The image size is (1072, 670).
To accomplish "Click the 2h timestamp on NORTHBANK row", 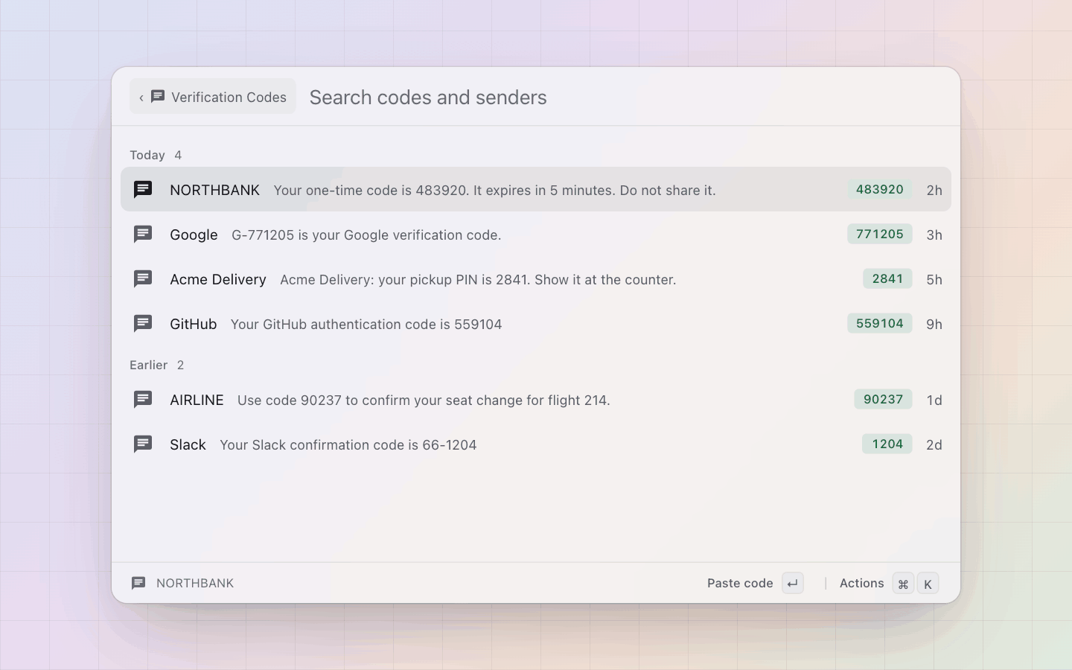I will tap(934, 190).
